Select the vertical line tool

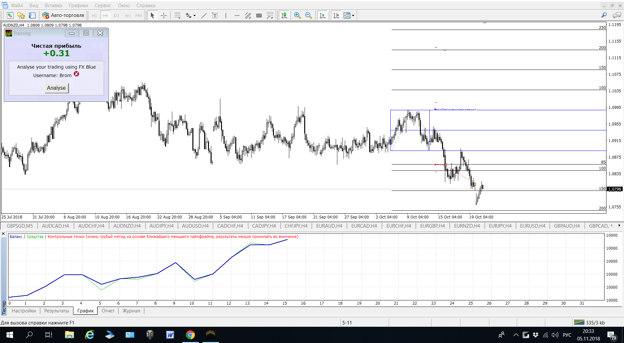(226, 15)
